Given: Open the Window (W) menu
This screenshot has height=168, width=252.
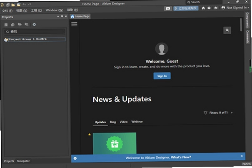Looking at the screenshot, I should click(x=54, y=10).
